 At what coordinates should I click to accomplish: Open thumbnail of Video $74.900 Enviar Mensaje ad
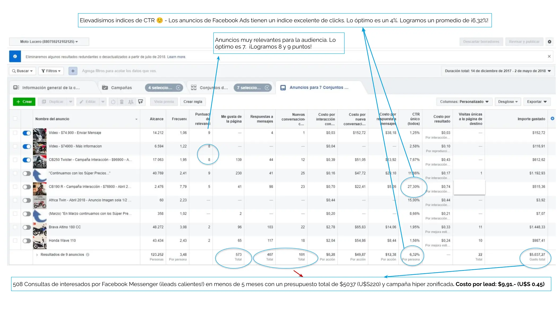click(x=40, y=135)
